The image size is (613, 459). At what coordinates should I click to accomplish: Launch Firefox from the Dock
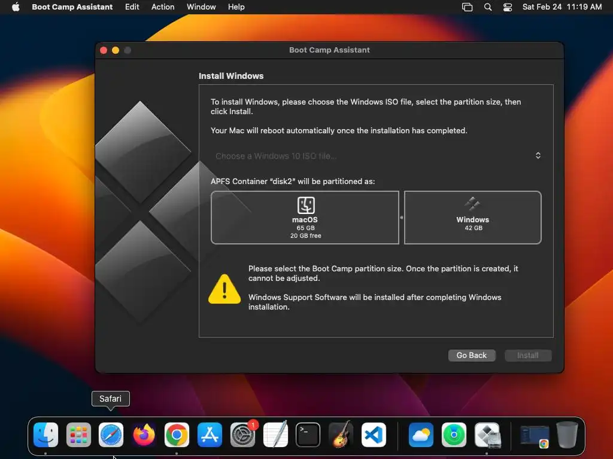[144, 434]
